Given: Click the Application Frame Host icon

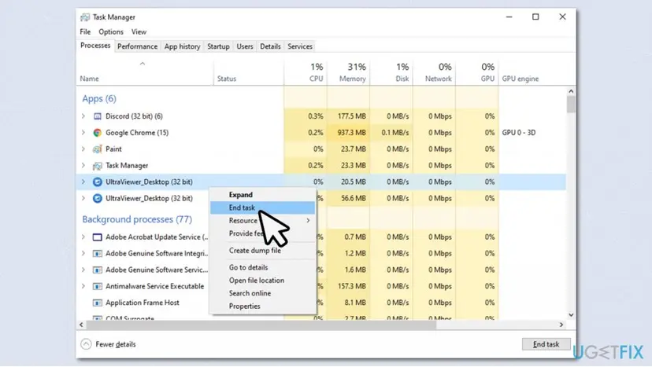Looking at the screenshot, I should 98,303.
